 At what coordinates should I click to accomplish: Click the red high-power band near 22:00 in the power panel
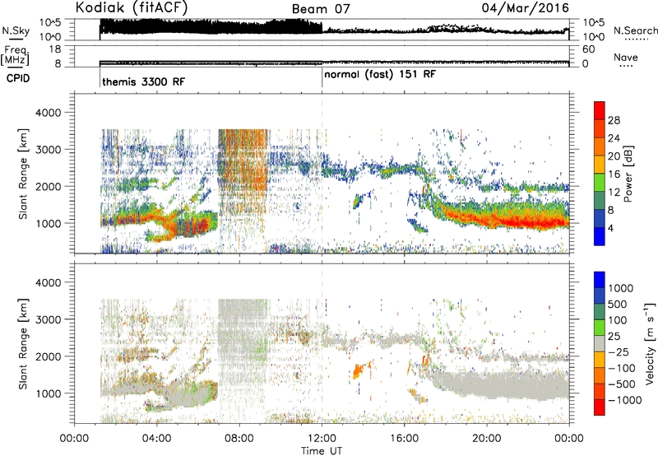(x=527, y=222)
